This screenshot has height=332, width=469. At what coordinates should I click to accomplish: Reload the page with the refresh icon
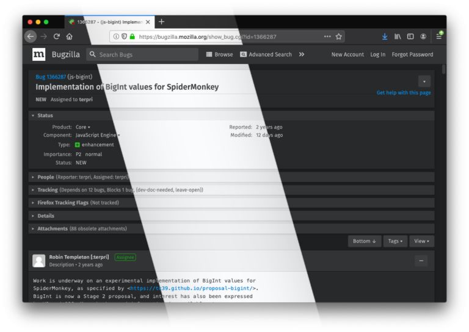(57, 37)
